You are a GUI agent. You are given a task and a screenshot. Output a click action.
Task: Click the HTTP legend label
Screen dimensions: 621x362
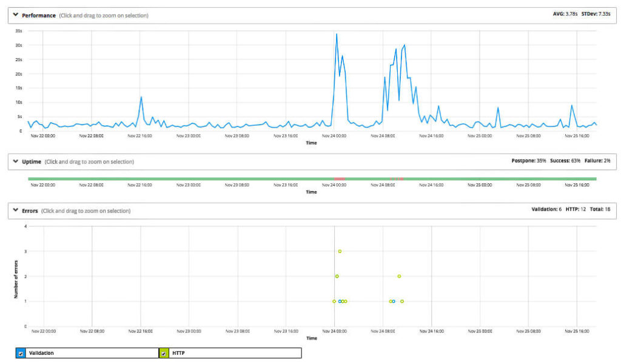click(178, 354)
